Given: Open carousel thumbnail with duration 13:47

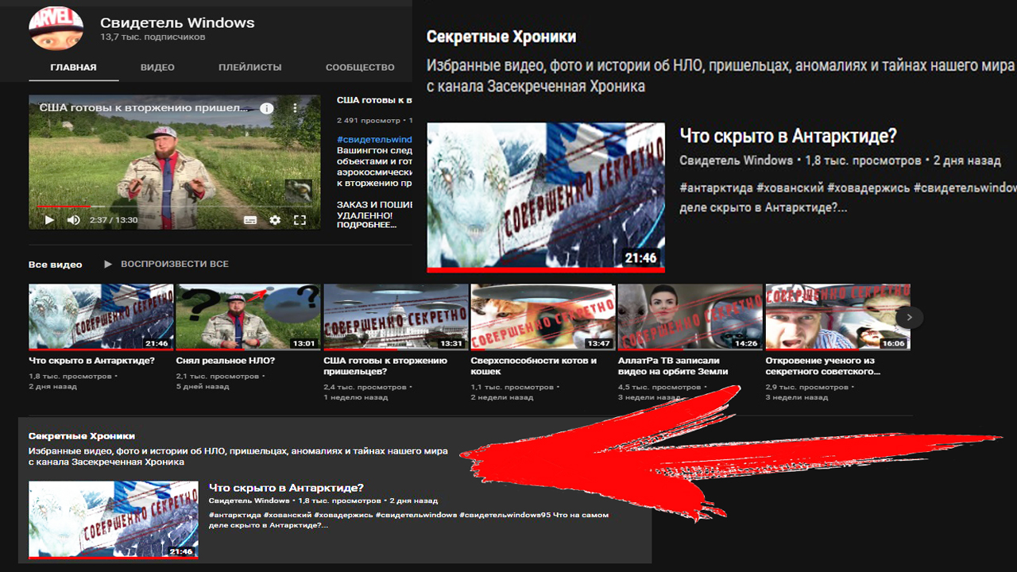Looking at the screenshot, I should click(x=543, y=317).
